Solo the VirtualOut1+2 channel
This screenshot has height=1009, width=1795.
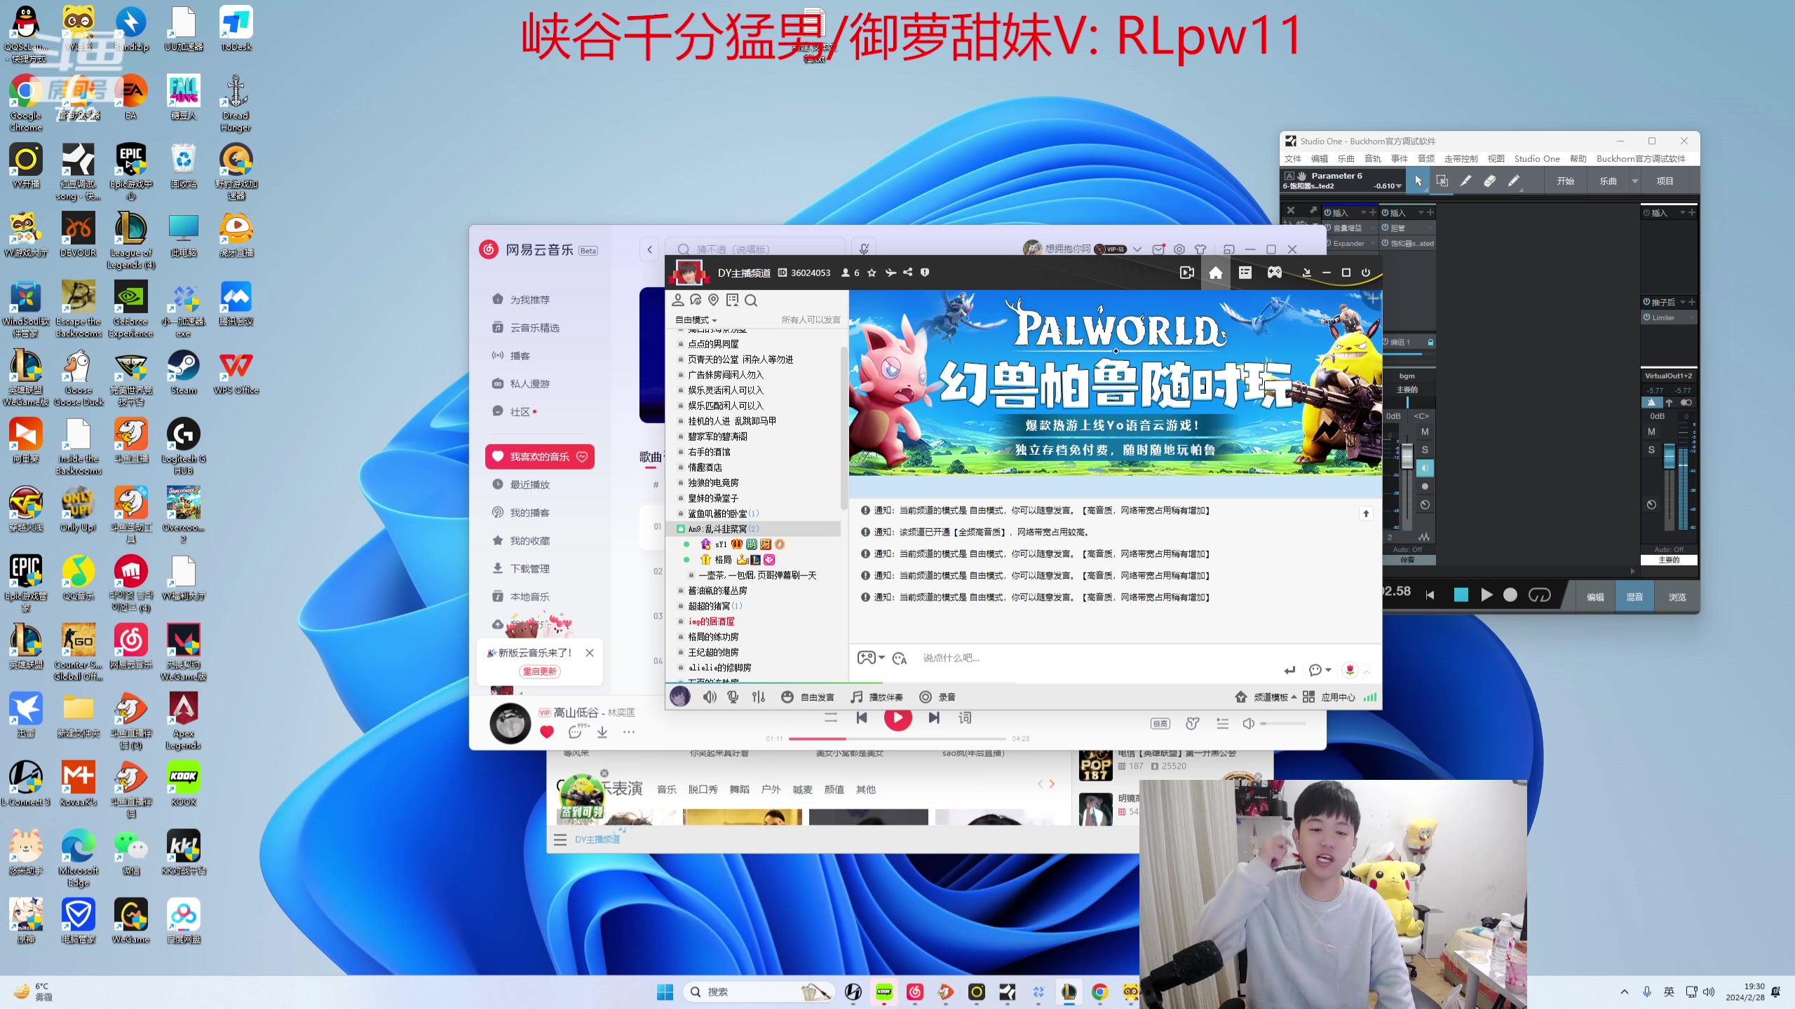point(1651,450)
